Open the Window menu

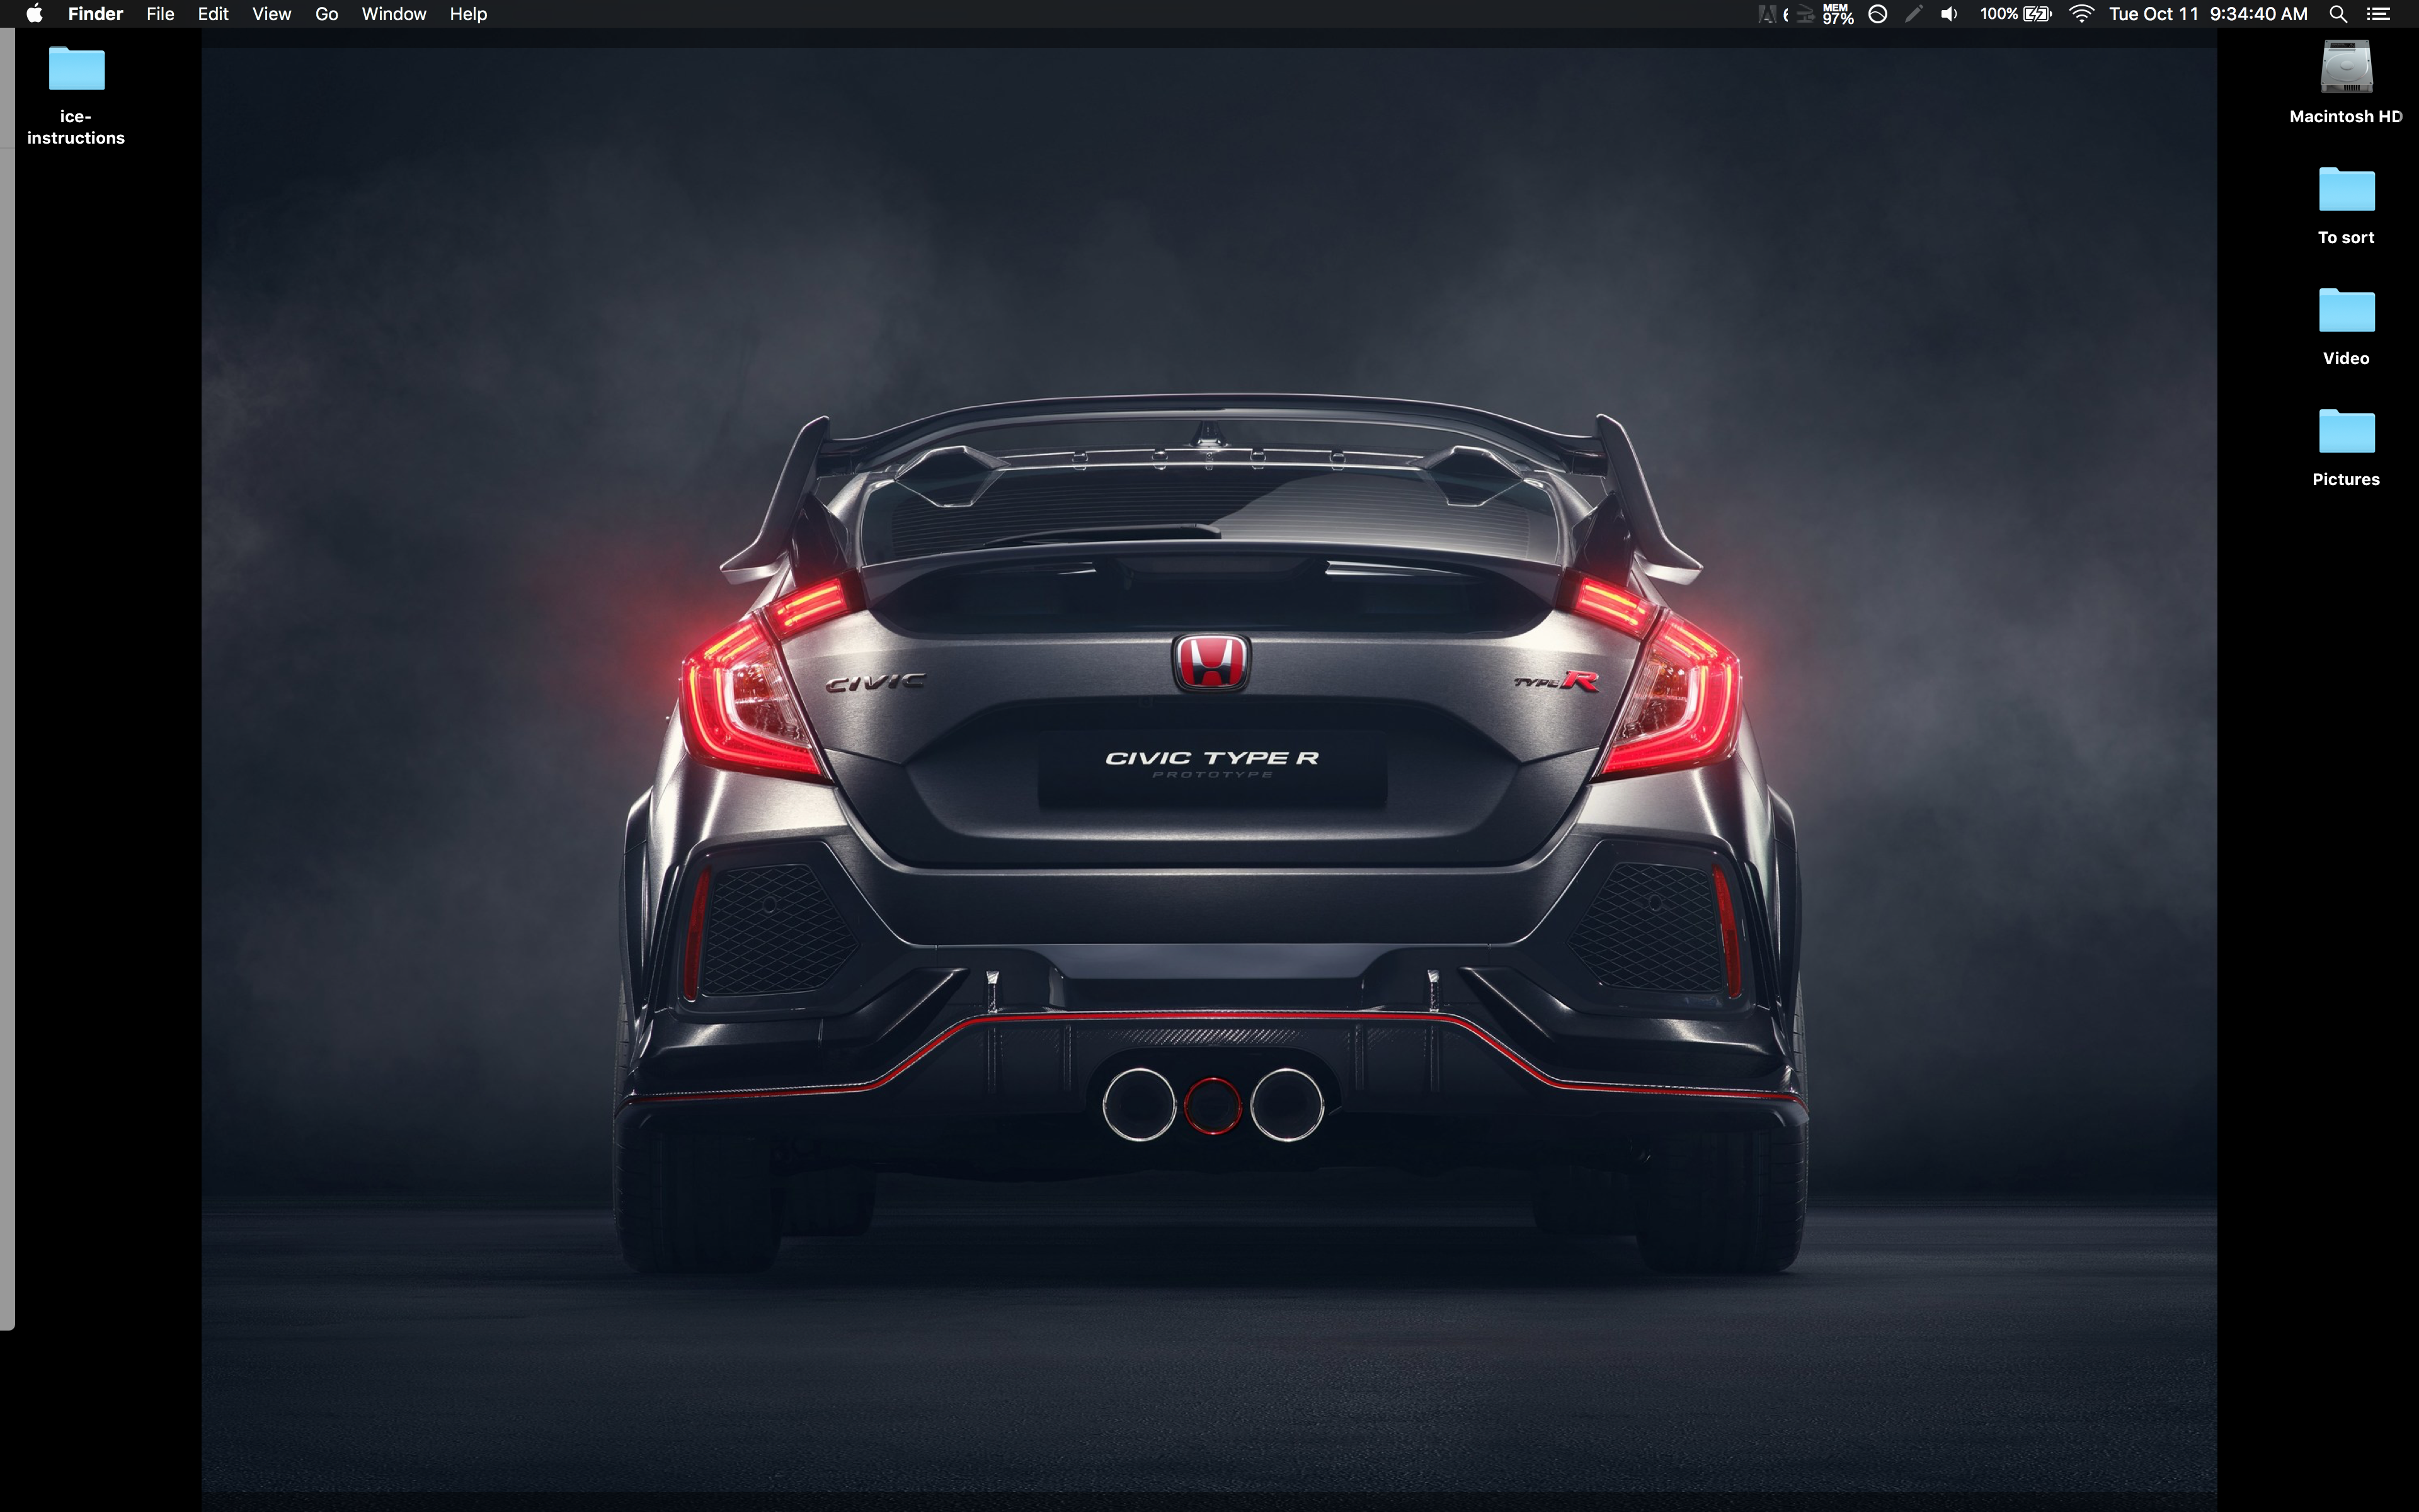(x=394, y=14)
